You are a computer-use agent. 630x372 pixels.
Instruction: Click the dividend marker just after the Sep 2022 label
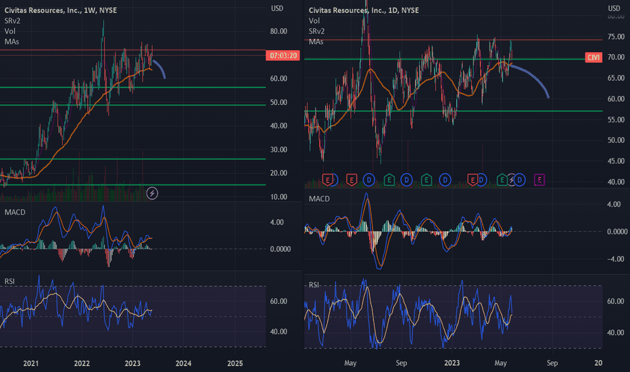(x=407, y=180)
